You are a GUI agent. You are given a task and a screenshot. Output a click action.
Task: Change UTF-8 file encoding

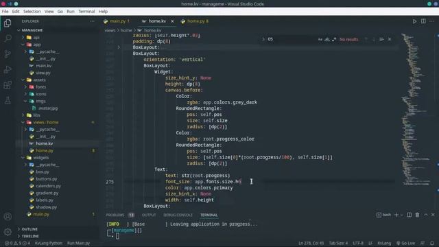[x=358, y=243]
